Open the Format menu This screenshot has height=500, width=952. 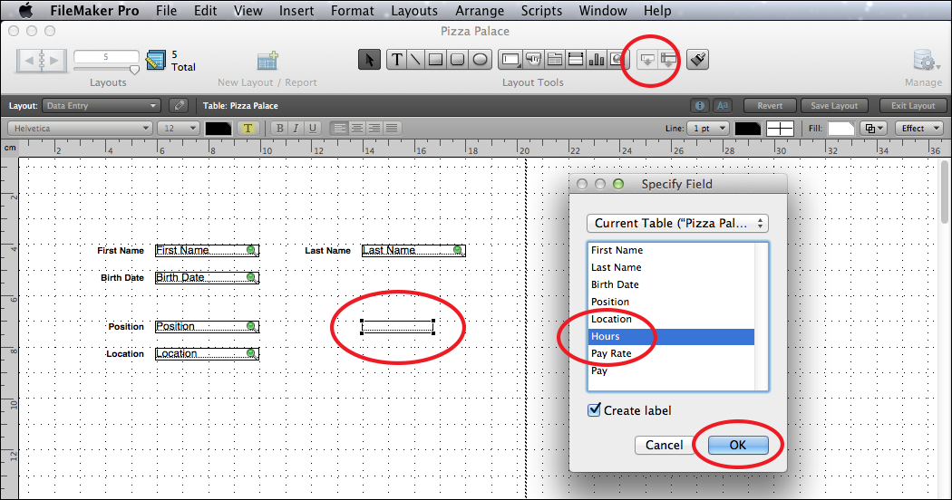(352, 10)
